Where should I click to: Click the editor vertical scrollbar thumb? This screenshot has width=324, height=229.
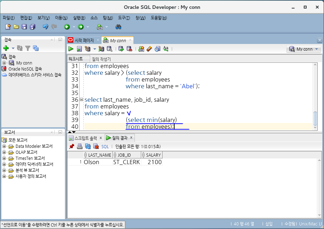[x=315, y=118]
